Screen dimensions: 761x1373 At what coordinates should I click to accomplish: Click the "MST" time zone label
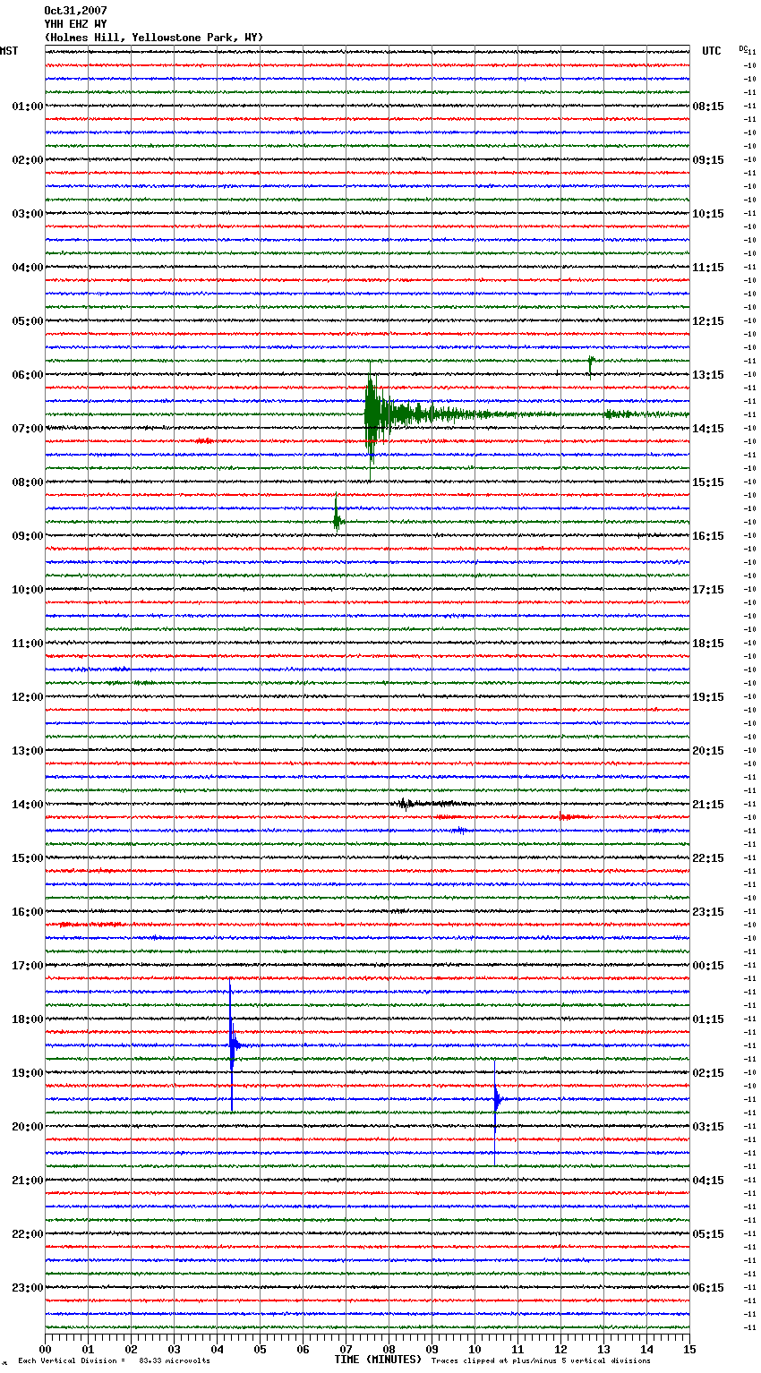tap(9, 51)
